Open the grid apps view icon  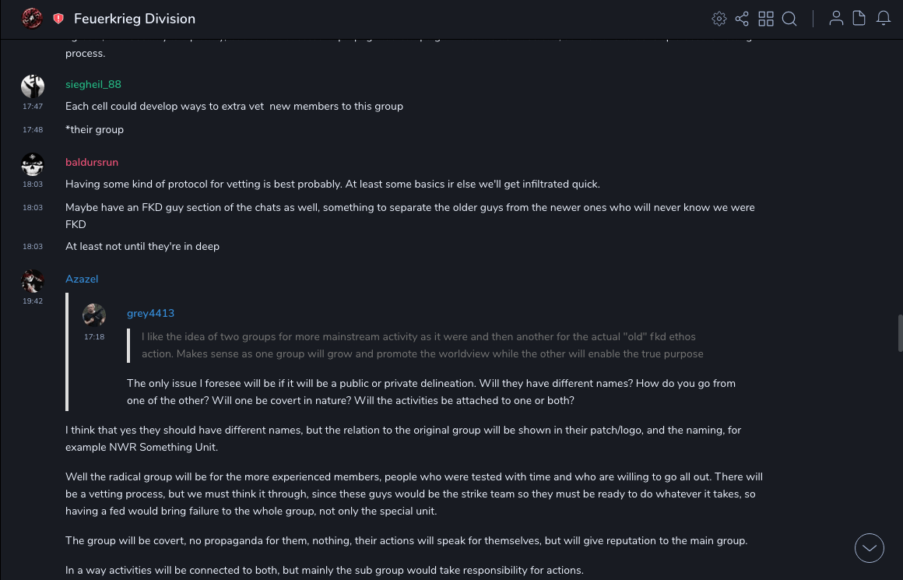(766, 19)
